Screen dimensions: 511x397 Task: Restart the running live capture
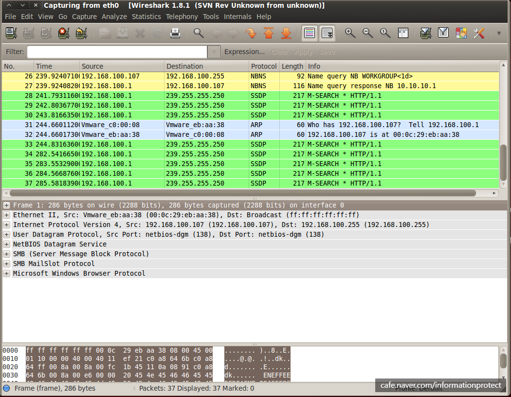click(81, 33)
